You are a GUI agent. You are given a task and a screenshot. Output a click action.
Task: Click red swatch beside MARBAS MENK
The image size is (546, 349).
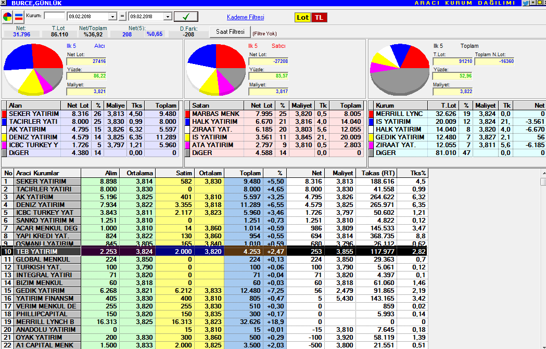[187, 114]
